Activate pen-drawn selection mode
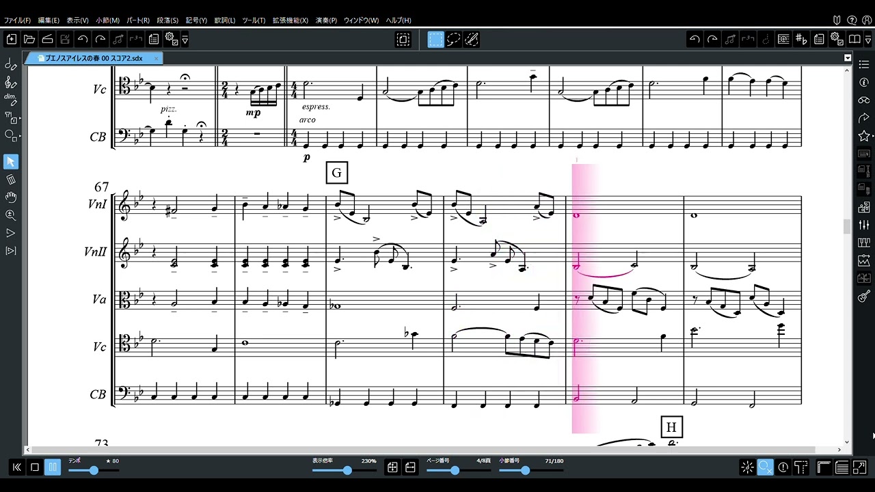The width and height of the screenshot is (875, 492). coord(472,40)
